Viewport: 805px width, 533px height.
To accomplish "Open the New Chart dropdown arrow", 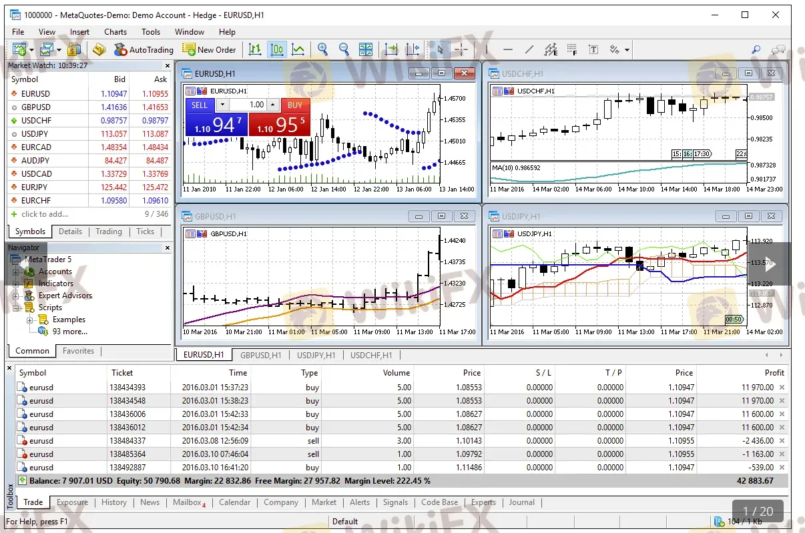I will pyautogui.click(x=32, y=50).
